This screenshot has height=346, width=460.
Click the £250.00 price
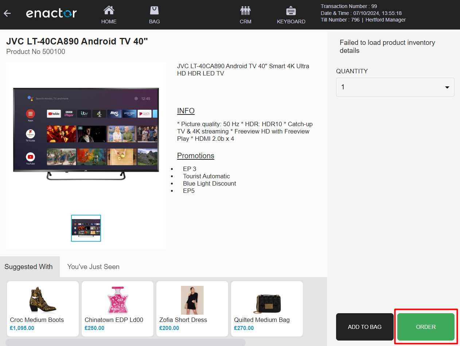pyautogui.click(x=94, y=328)
